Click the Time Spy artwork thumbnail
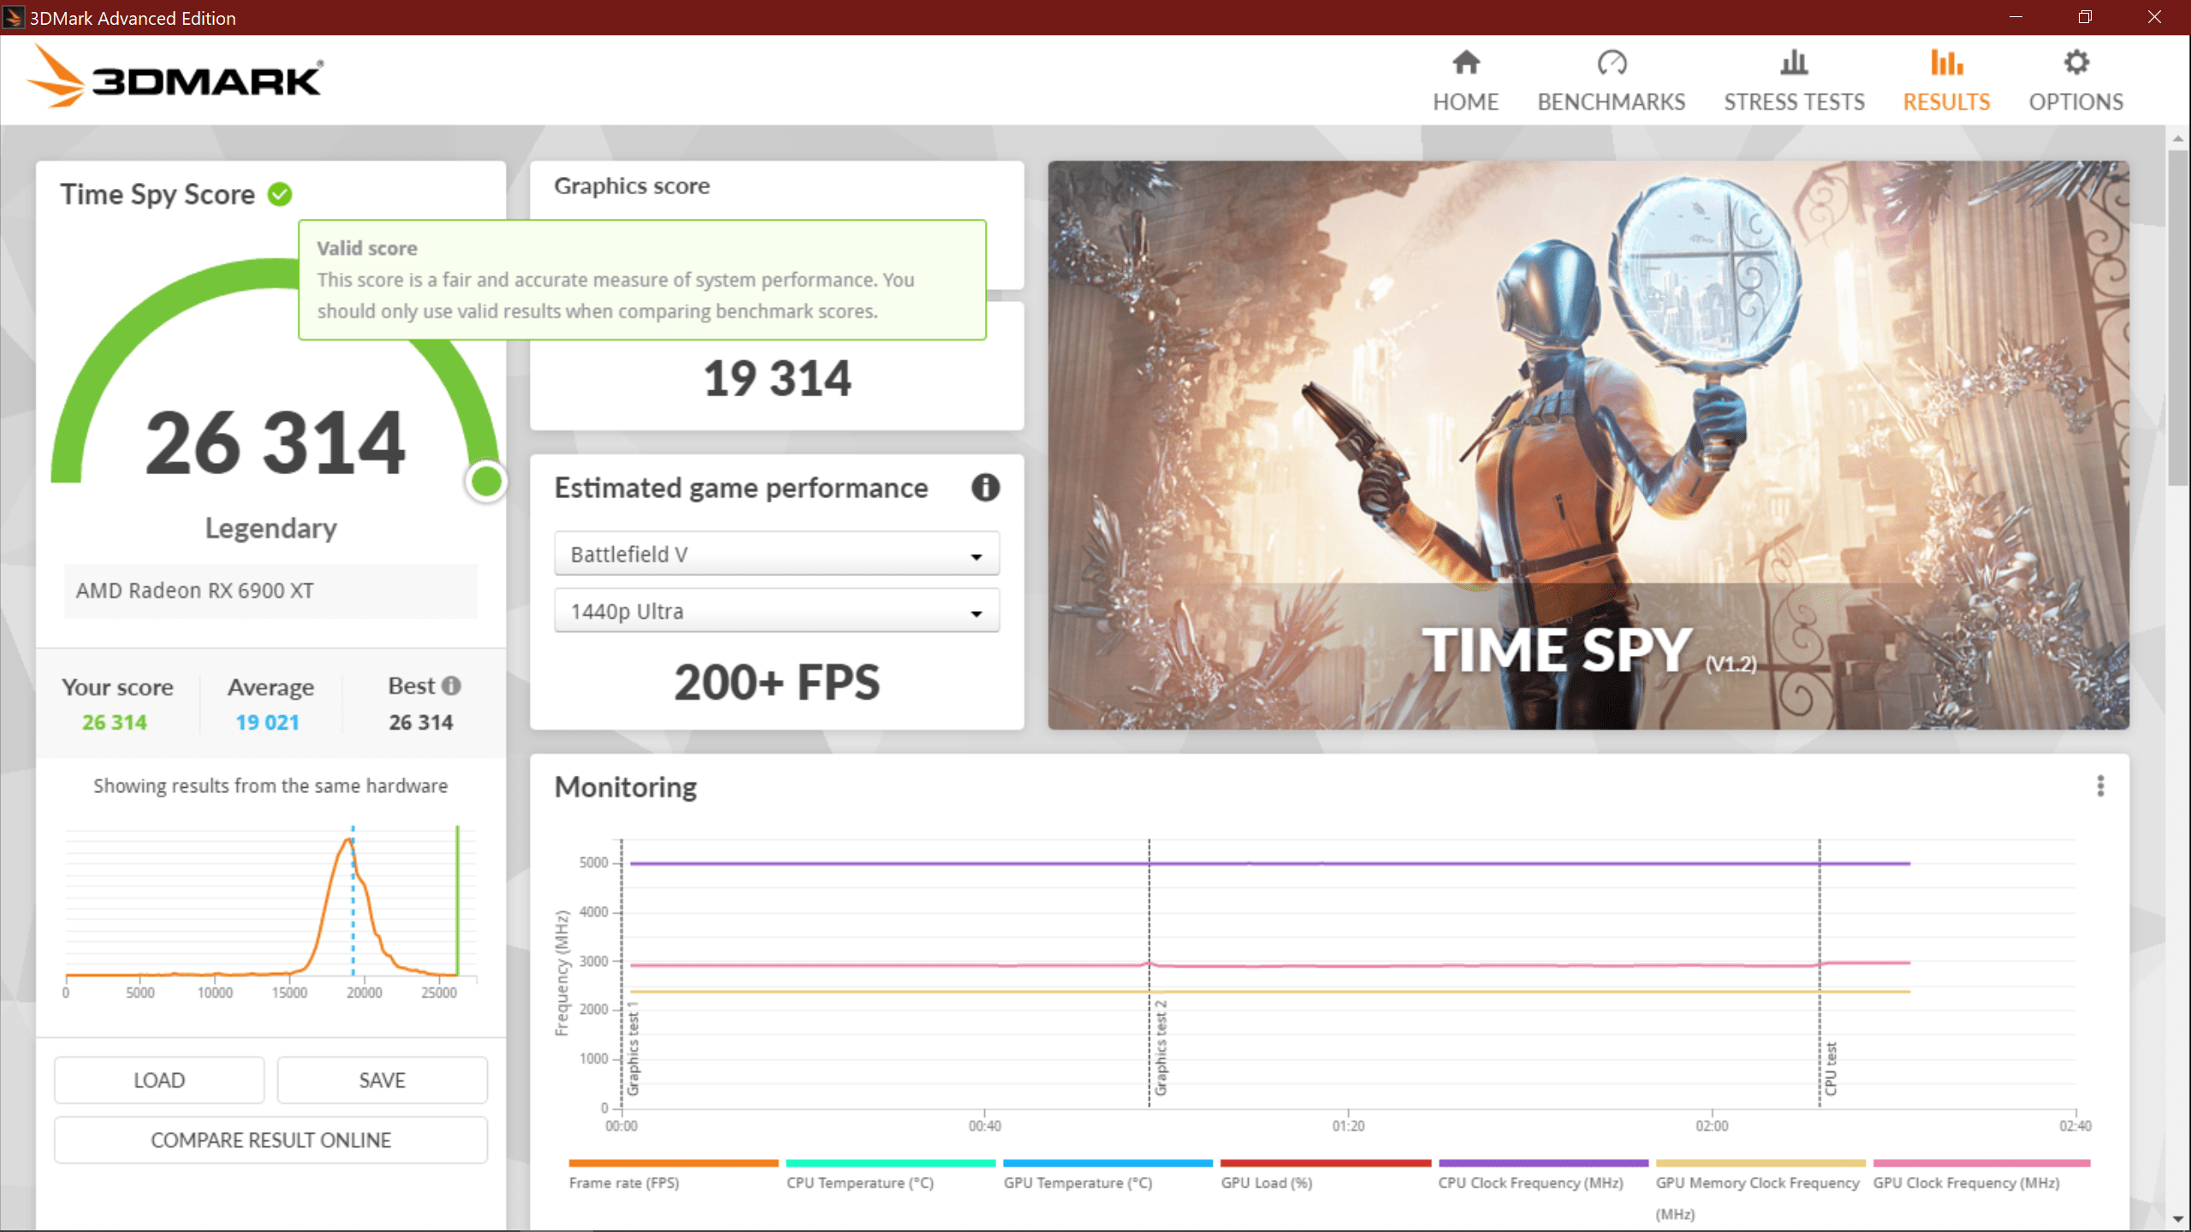The height and width of the screenshot is (1232, 2191). [1588, 445]
